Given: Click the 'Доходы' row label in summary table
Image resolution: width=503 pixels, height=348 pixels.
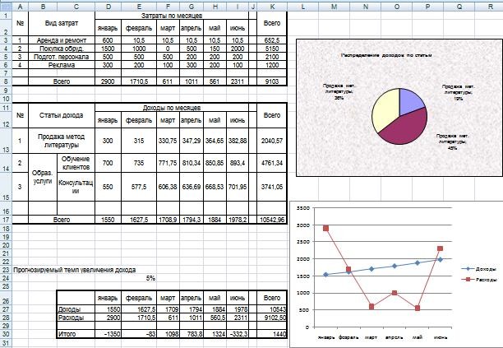Looking at the screenshot, I should 76,309.
